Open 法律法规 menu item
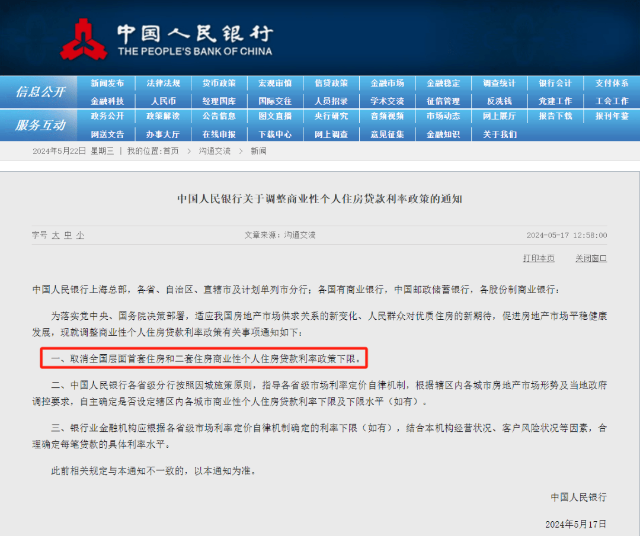The image size is (640, 536). [x=164, y=84]
